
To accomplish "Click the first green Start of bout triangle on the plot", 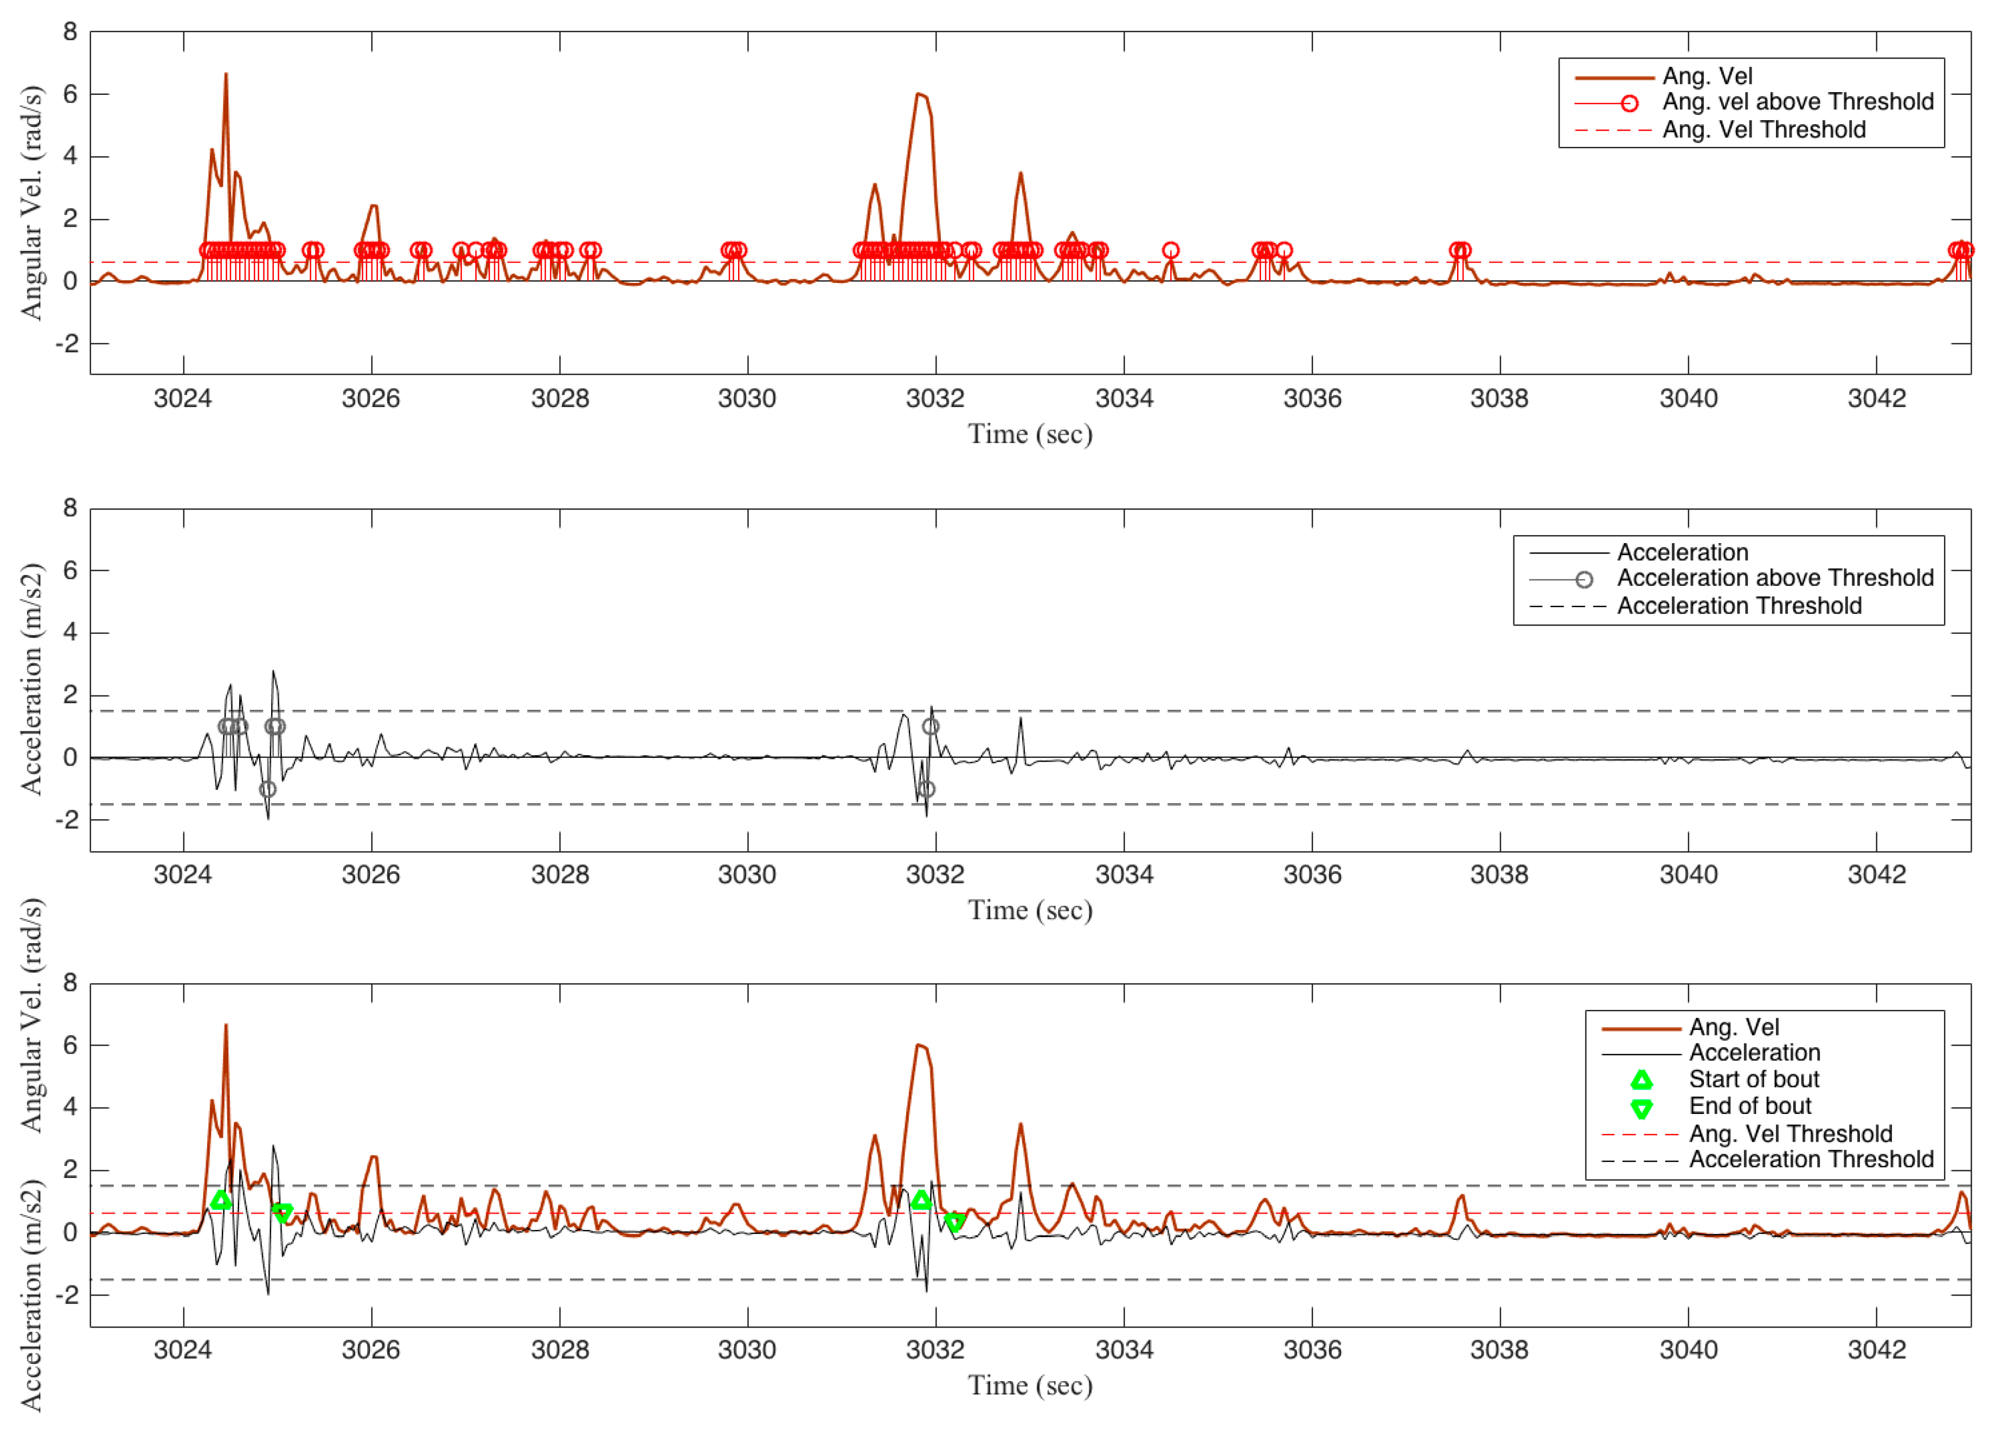I will point(221,1200).
